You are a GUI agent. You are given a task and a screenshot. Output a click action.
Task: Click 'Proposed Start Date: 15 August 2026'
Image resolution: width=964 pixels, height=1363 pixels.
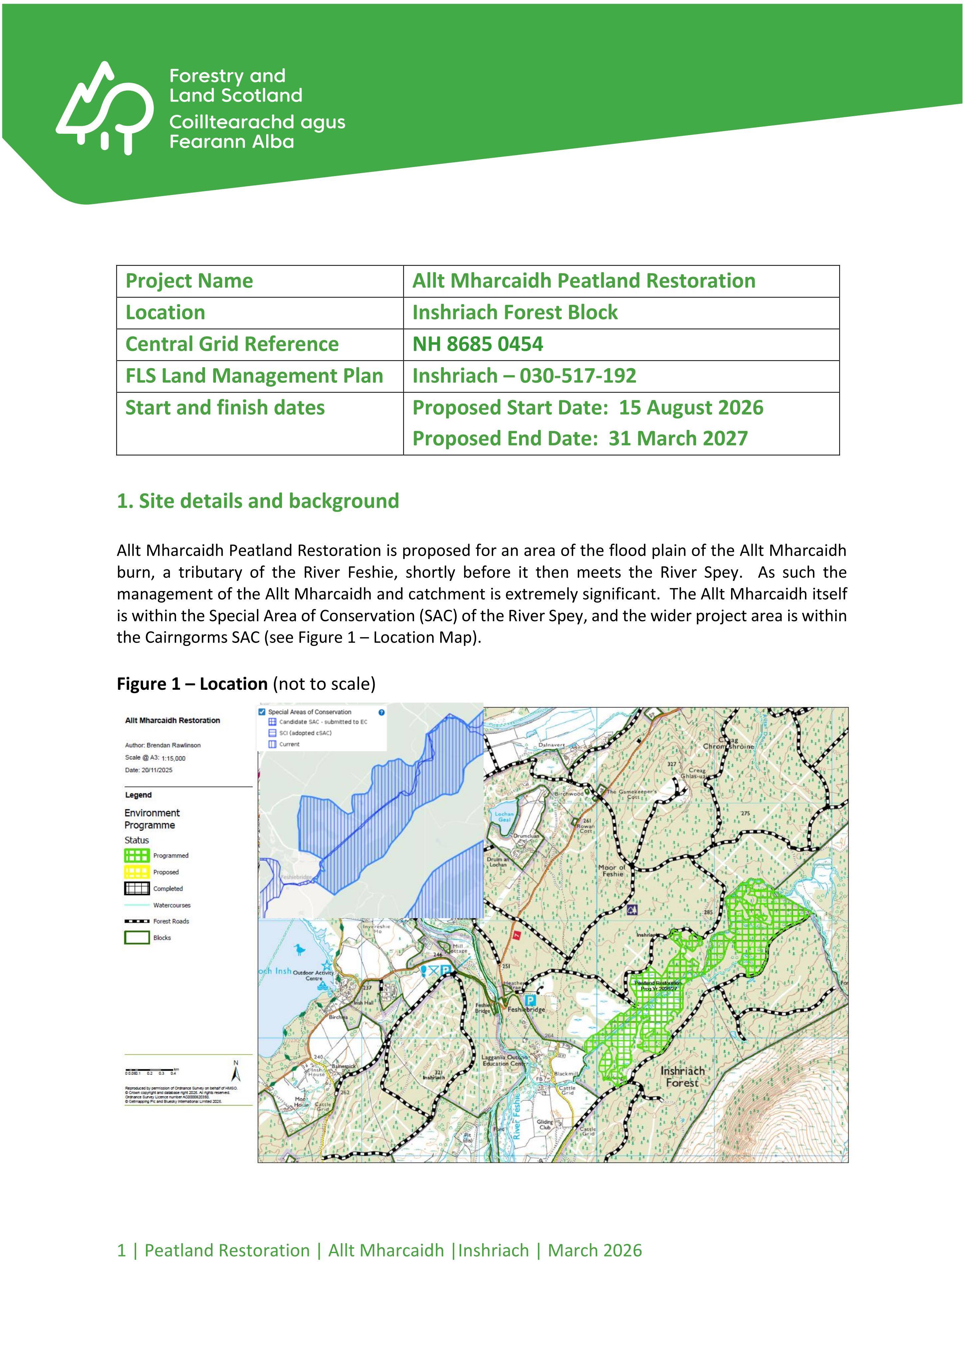(588, 408)
